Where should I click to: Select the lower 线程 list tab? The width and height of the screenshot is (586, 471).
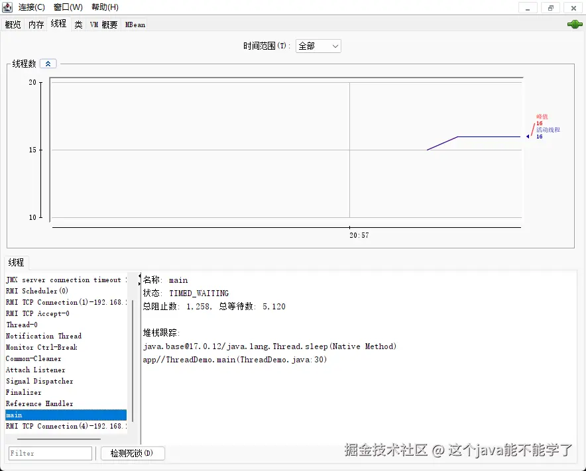[16, 262]
